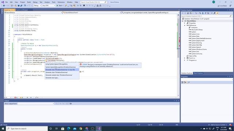Select App.config in Solution Explorer
Viewport: 234px width, 131px height.
point(193,56)
